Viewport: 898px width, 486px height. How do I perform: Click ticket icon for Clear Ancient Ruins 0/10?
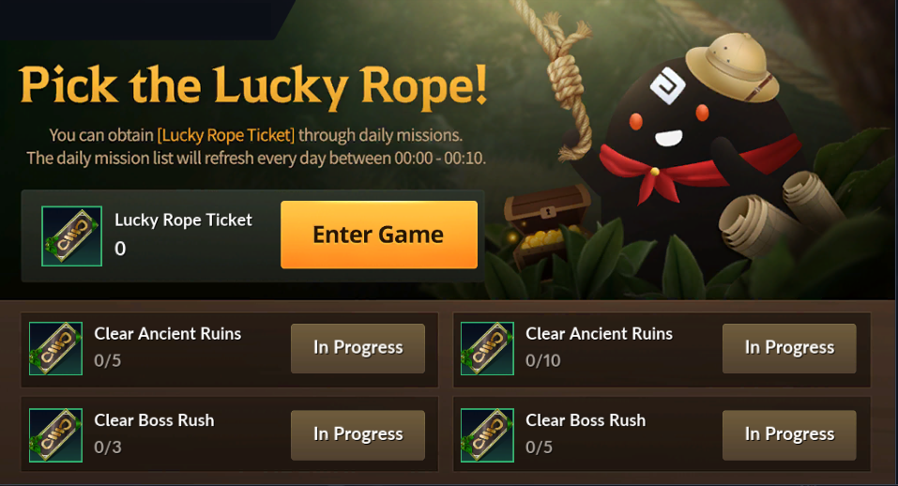click(487, 349)
